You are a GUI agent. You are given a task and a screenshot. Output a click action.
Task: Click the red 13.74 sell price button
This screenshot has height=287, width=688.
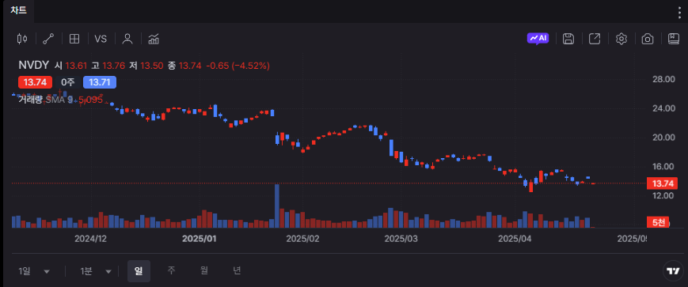coord(35,82)
